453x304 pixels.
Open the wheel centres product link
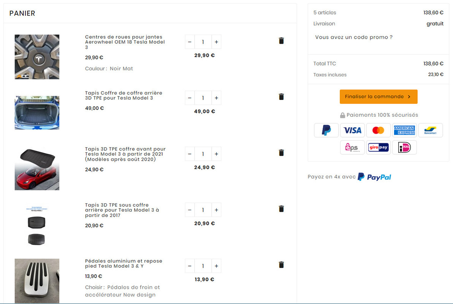tap(125, 42)
